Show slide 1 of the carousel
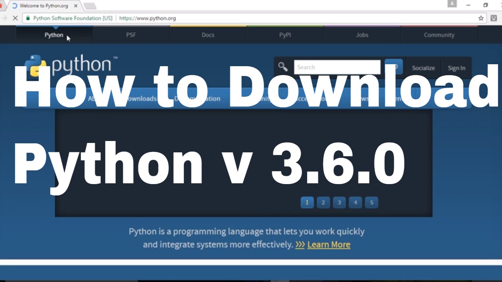502x282 pixels. pyautogui.click(x=307, y=202)
